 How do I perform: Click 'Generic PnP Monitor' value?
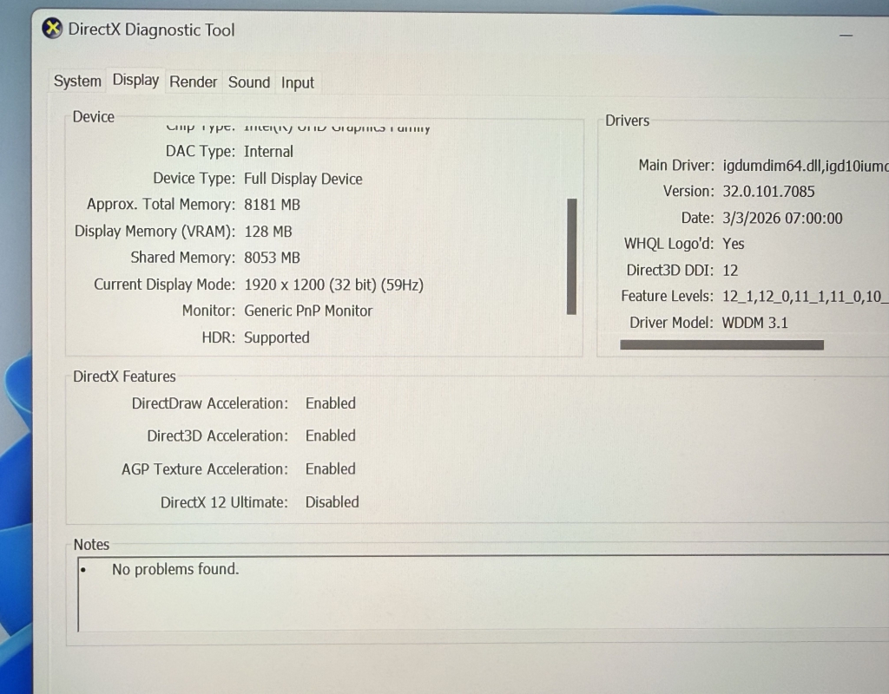click(308, 311)
